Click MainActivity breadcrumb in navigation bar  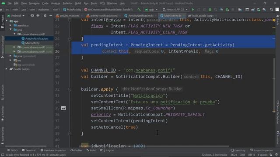[72, 10]
